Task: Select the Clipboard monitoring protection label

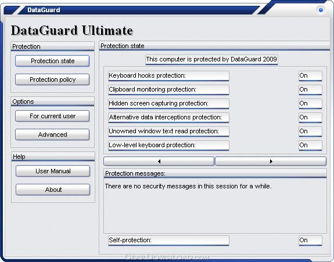Action: (168, 90)
